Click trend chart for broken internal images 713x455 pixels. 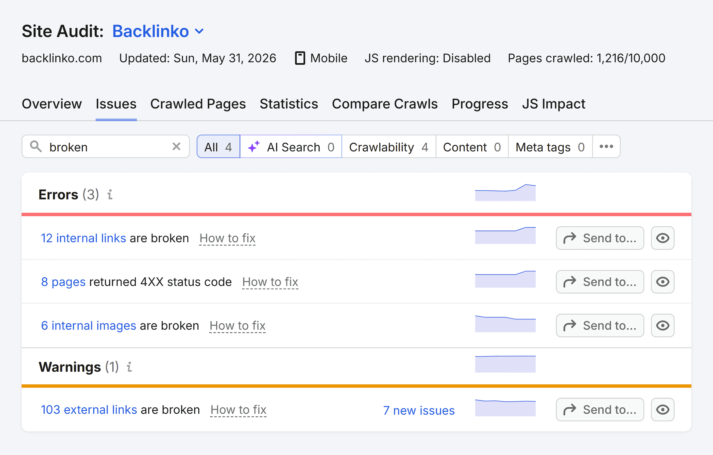pos(505,324)
